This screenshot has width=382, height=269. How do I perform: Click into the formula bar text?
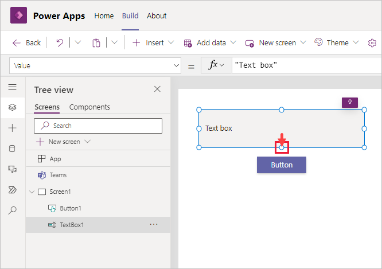coord(256,65)
